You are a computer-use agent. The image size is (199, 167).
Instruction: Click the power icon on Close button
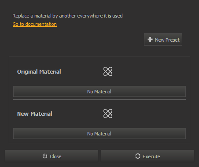pyautogui.click(x=45, y=156)
